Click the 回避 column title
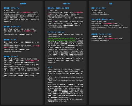 (111, 4)
